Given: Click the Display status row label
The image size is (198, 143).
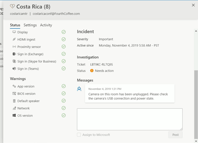Looking at the screenshot, I should (23, 32).
